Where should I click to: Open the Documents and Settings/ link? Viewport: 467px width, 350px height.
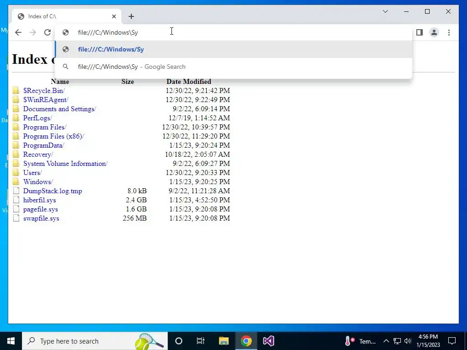pyautogui.click(x=60, y=109)
